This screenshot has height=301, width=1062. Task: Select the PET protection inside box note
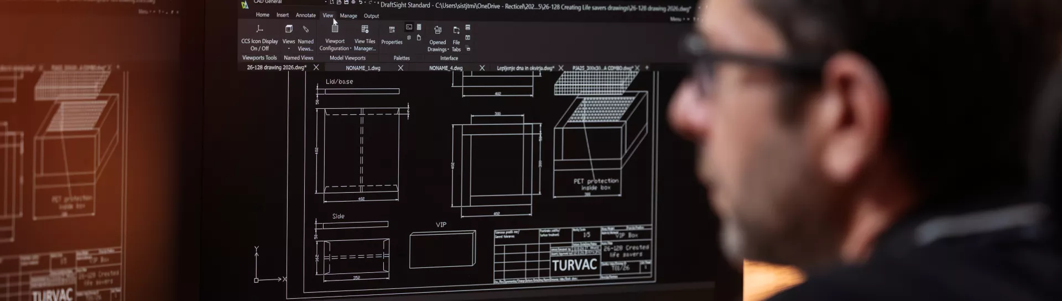(x=596, y=184)
